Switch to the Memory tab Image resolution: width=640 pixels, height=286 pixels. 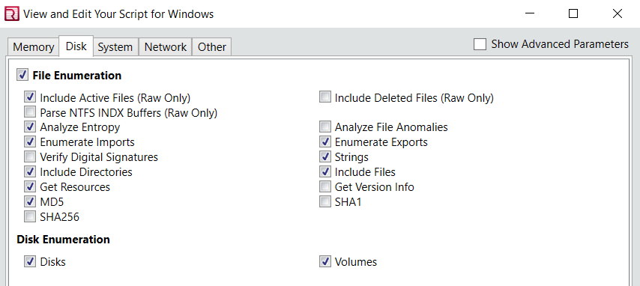(x=34, y=47)
